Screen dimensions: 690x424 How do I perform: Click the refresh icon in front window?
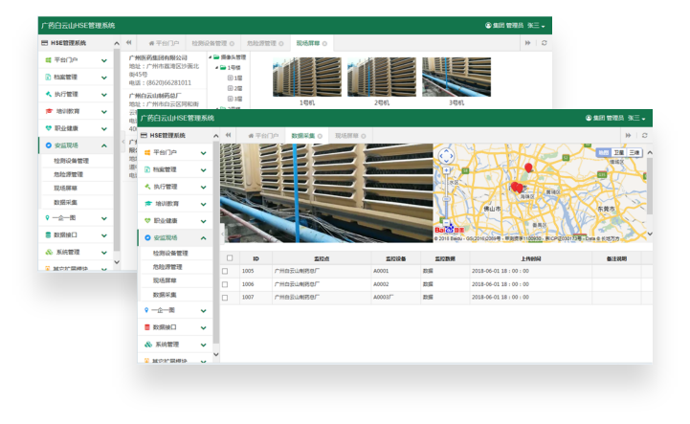point(645,136)
